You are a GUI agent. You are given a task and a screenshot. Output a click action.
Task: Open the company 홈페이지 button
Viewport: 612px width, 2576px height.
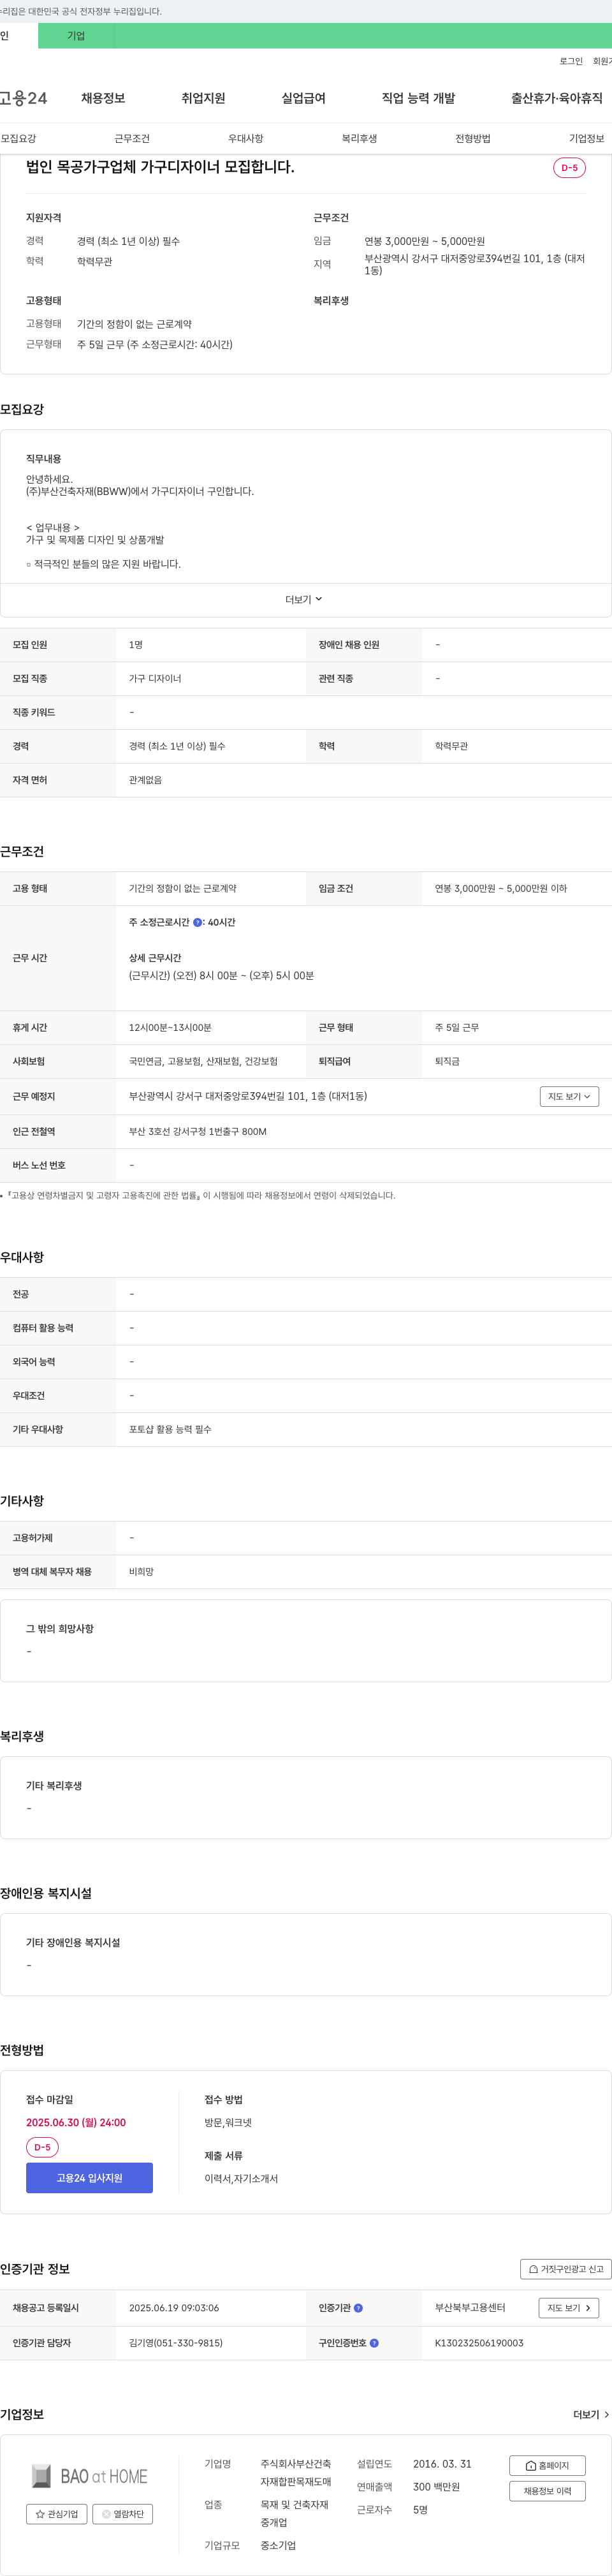(547, 2466)
